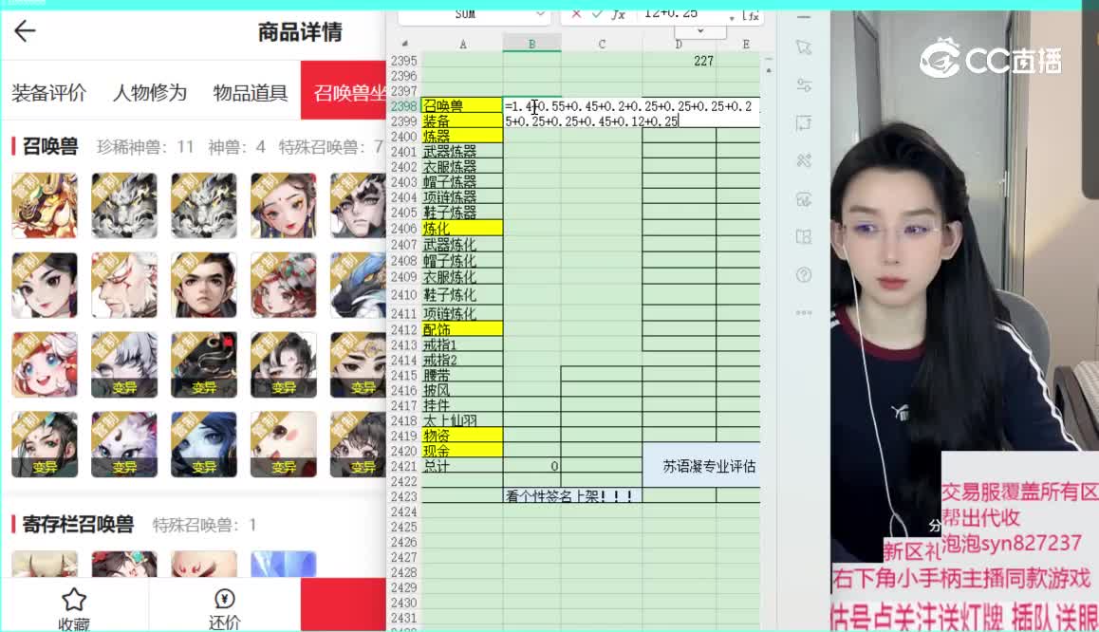Collapse the formula bar expander chevron

[700, 30]
